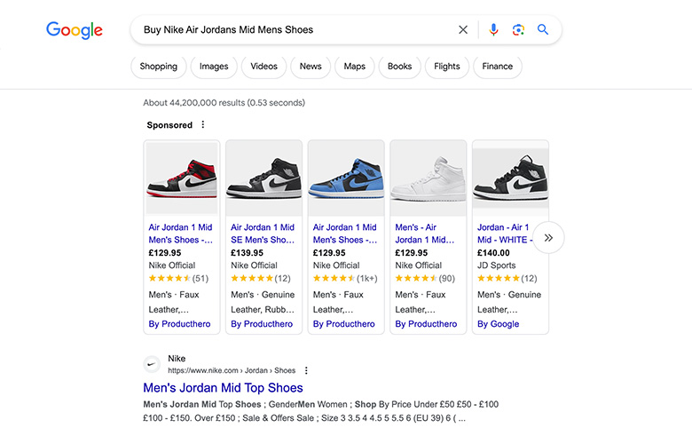Open the JD Sports shoe thumbnail
Screen dimensions: 692x444
(511, 178)
